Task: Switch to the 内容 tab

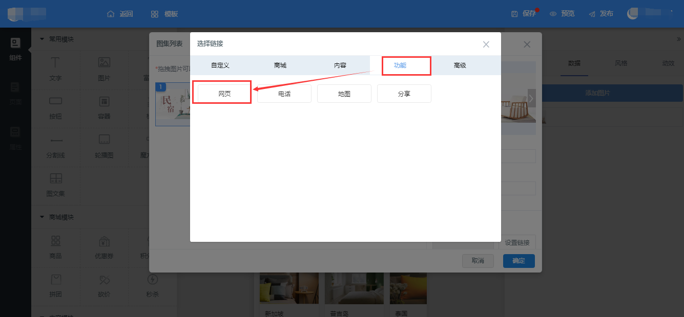Action: [340, 65]
